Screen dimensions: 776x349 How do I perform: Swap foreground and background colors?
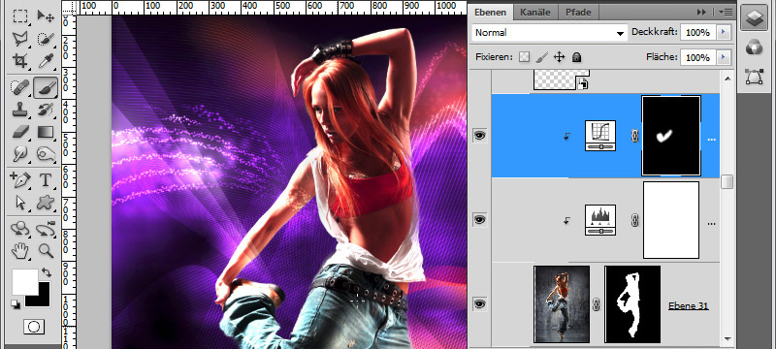tap(46, 272)
